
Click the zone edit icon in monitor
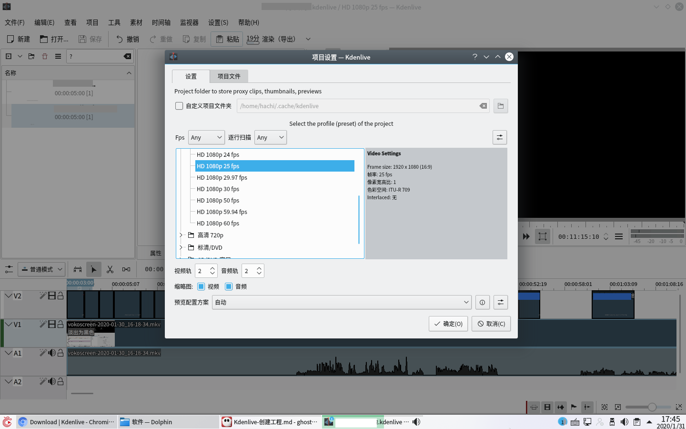pos(542,236)
